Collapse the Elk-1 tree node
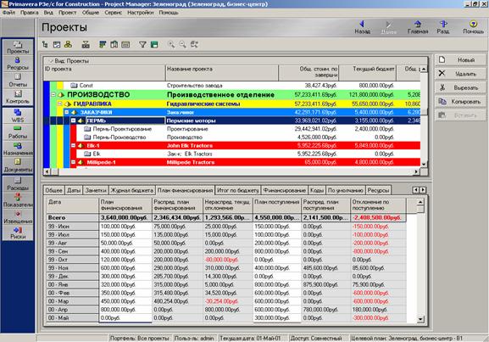The image size is (489, 342). pos(73,146)
